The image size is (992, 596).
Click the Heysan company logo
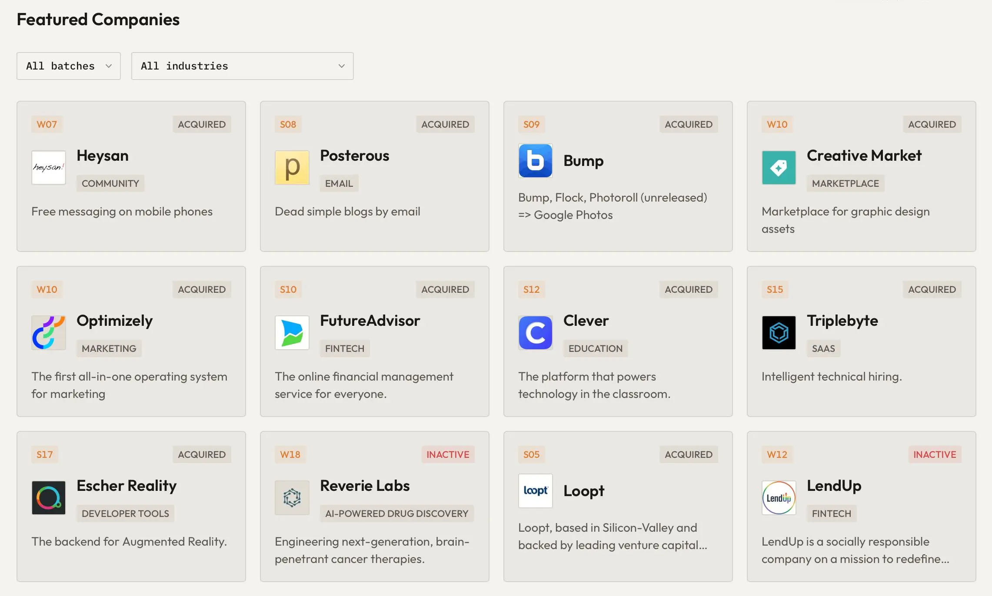pyautogui.click(x=49, y=168)
